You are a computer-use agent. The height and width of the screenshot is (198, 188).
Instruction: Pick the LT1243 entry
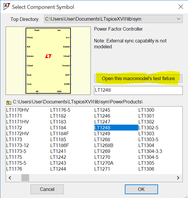tap(58, 163)
